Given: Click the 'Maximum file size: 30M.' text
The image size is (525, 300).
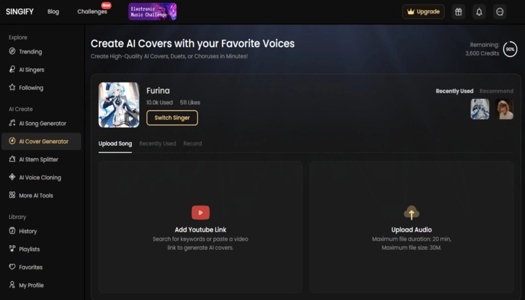Looking at the screenshot, I should pyautogui.click(x=412, y=247).
